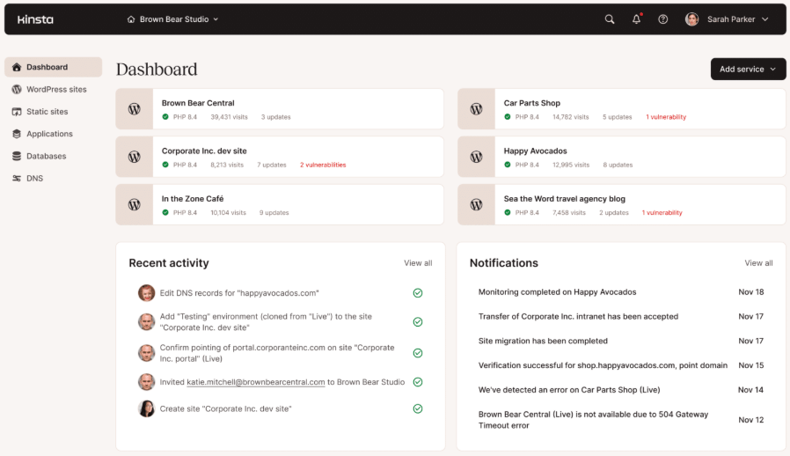Open Corporate Inc. dev site title
The image size is (790, 456).
[204, 151]
